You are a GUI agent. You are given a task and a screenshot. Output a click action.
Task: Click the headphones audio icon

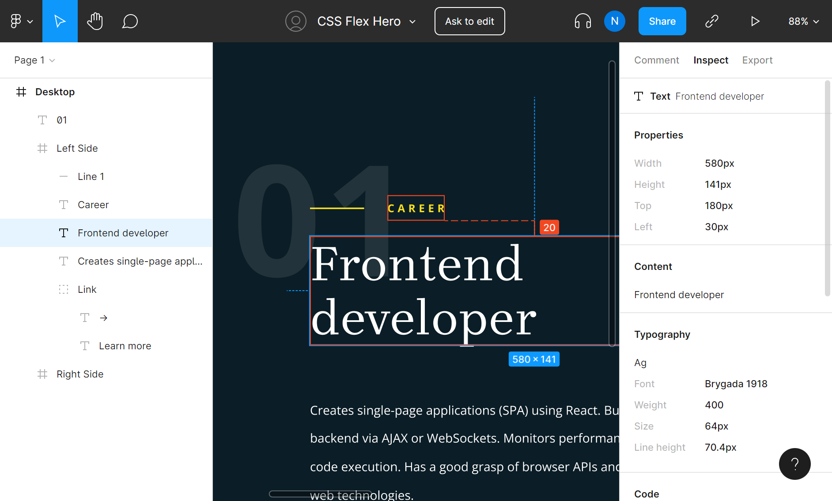point(582,21)
